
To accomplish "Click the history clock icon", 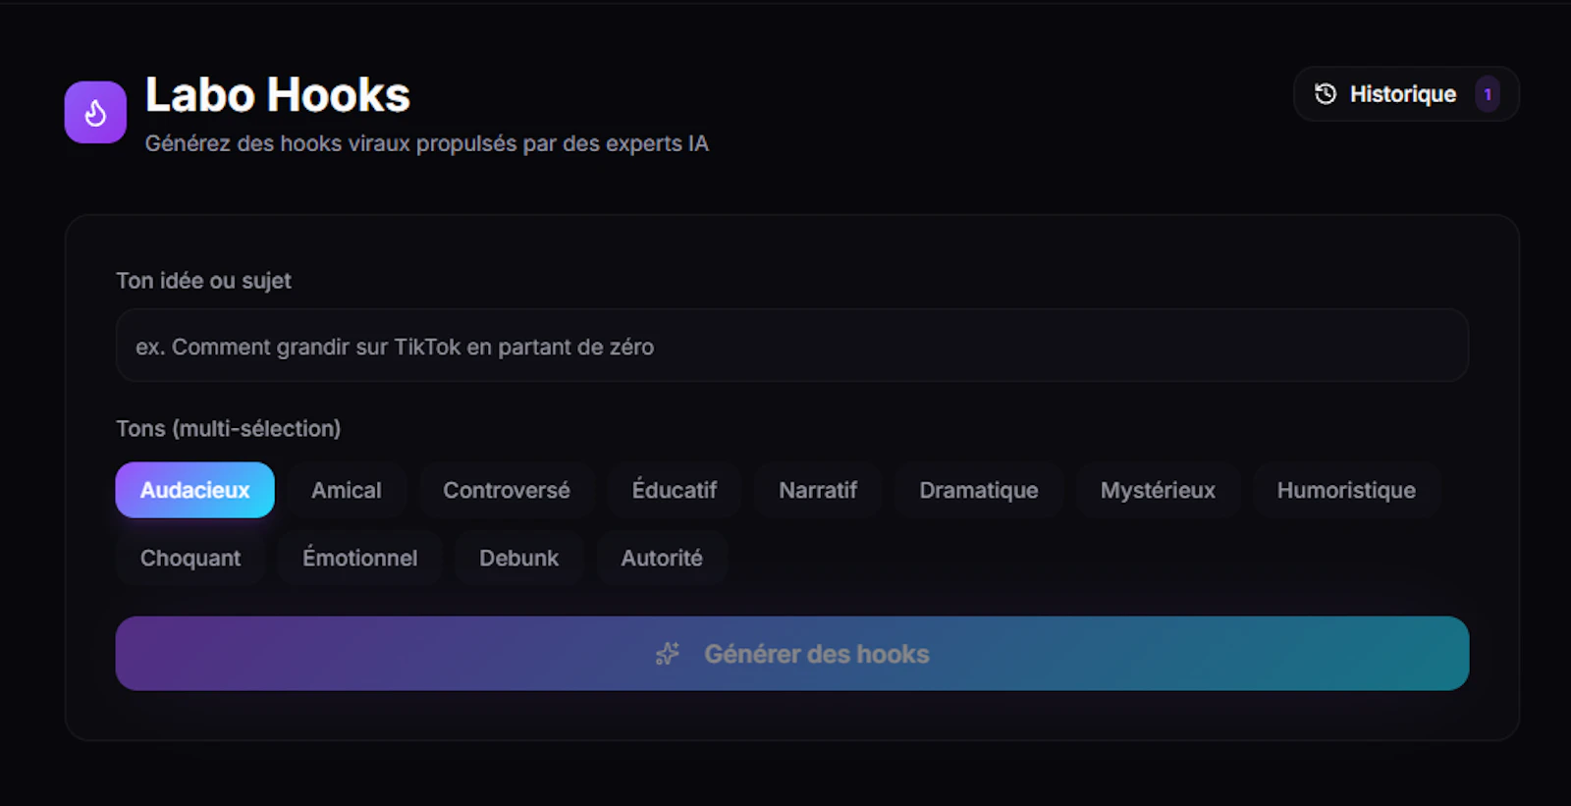I will coord(1326,94).
